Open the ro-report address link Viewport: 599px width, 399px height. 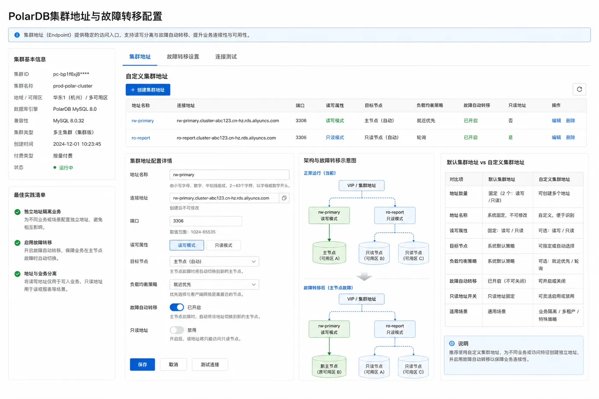click(141, 138)
